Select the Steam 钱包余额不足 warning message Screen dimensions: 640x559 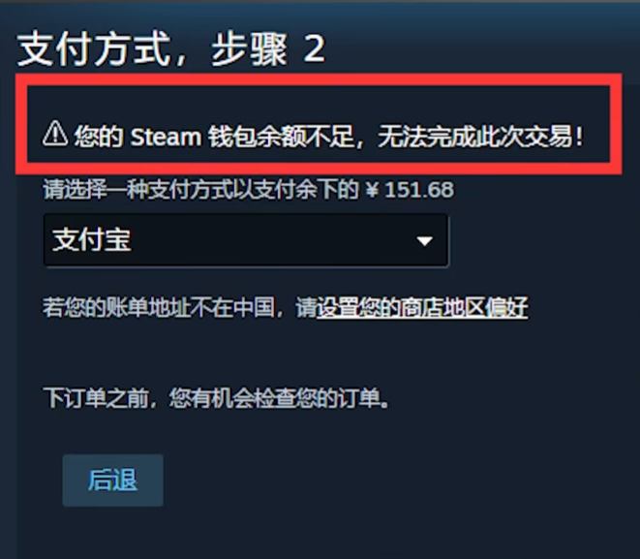pyautogui.click(x=314, y=137)
